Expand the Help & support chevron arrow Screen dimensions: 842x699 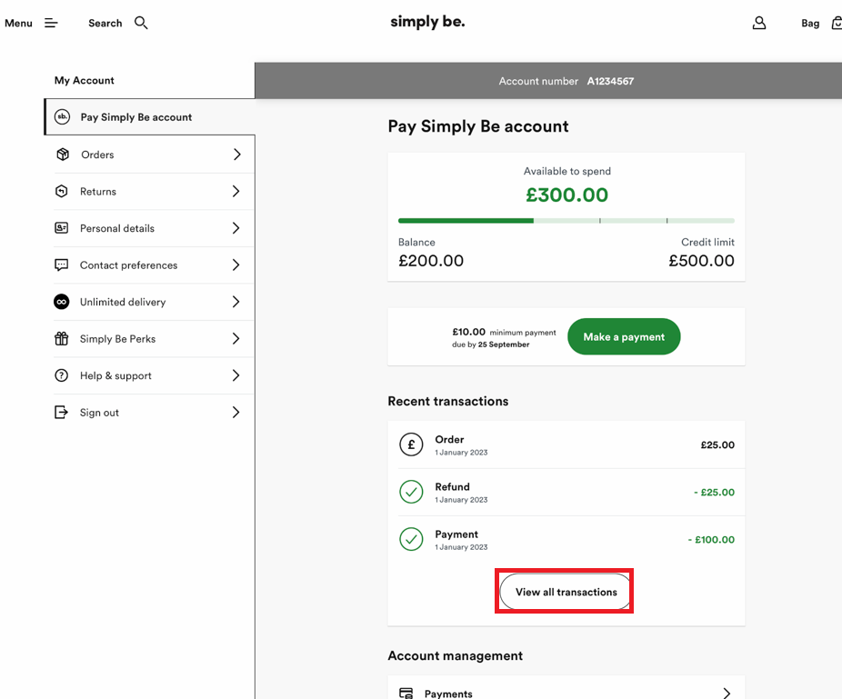pyautogui.click(x=236, y=375)
